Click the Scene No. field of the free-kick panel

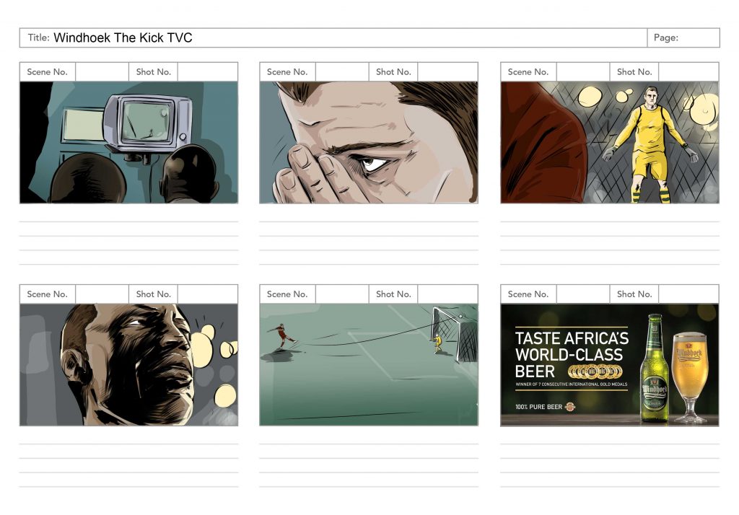[342, 294]
